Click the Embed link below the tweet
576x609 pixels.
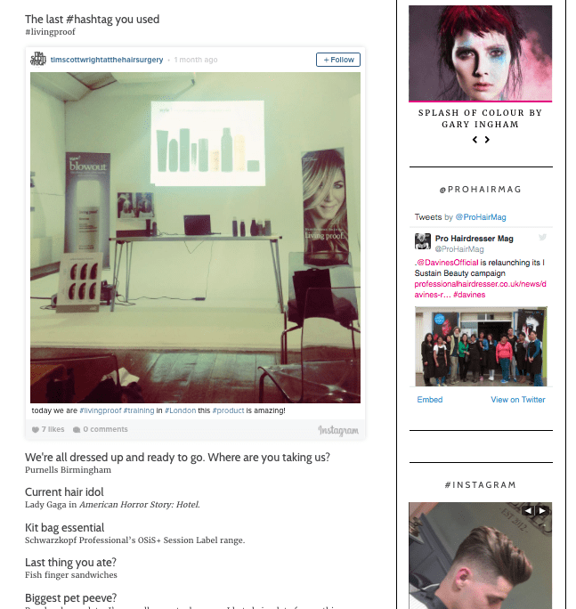click(430, 400)
